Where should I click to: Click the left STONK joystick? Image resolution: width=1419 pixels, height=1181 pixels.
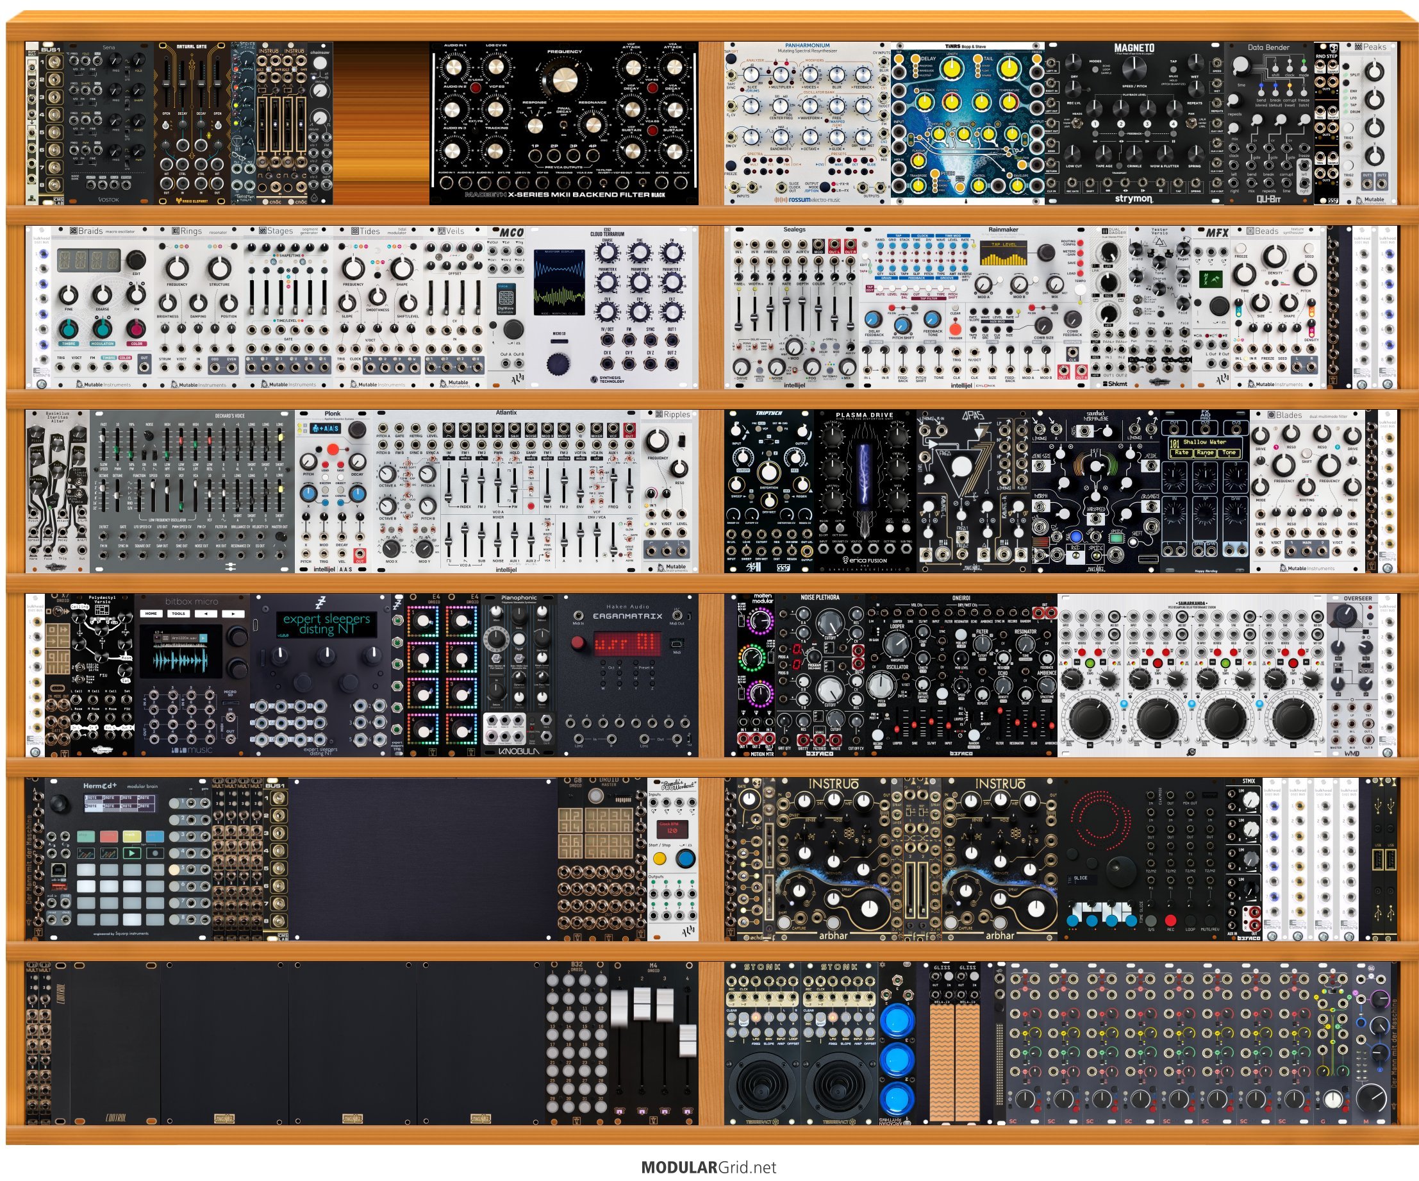point(762,1085)
